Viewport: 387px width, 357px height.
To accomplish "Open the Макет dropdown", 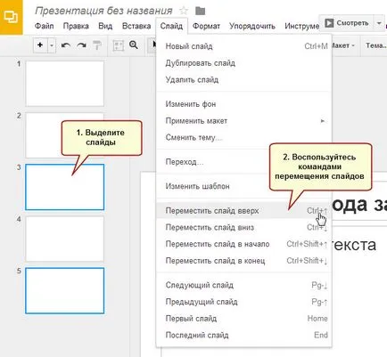I will point(343,45).
